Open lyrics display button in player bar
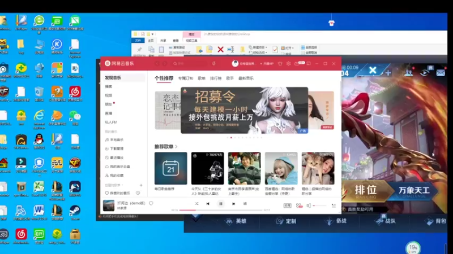The image size is (453, 254). point(245,204)
